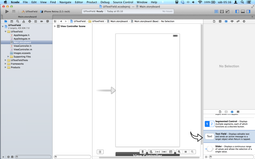
Task: Show the Connections inspector arrow icon
Action: (244, 21)
